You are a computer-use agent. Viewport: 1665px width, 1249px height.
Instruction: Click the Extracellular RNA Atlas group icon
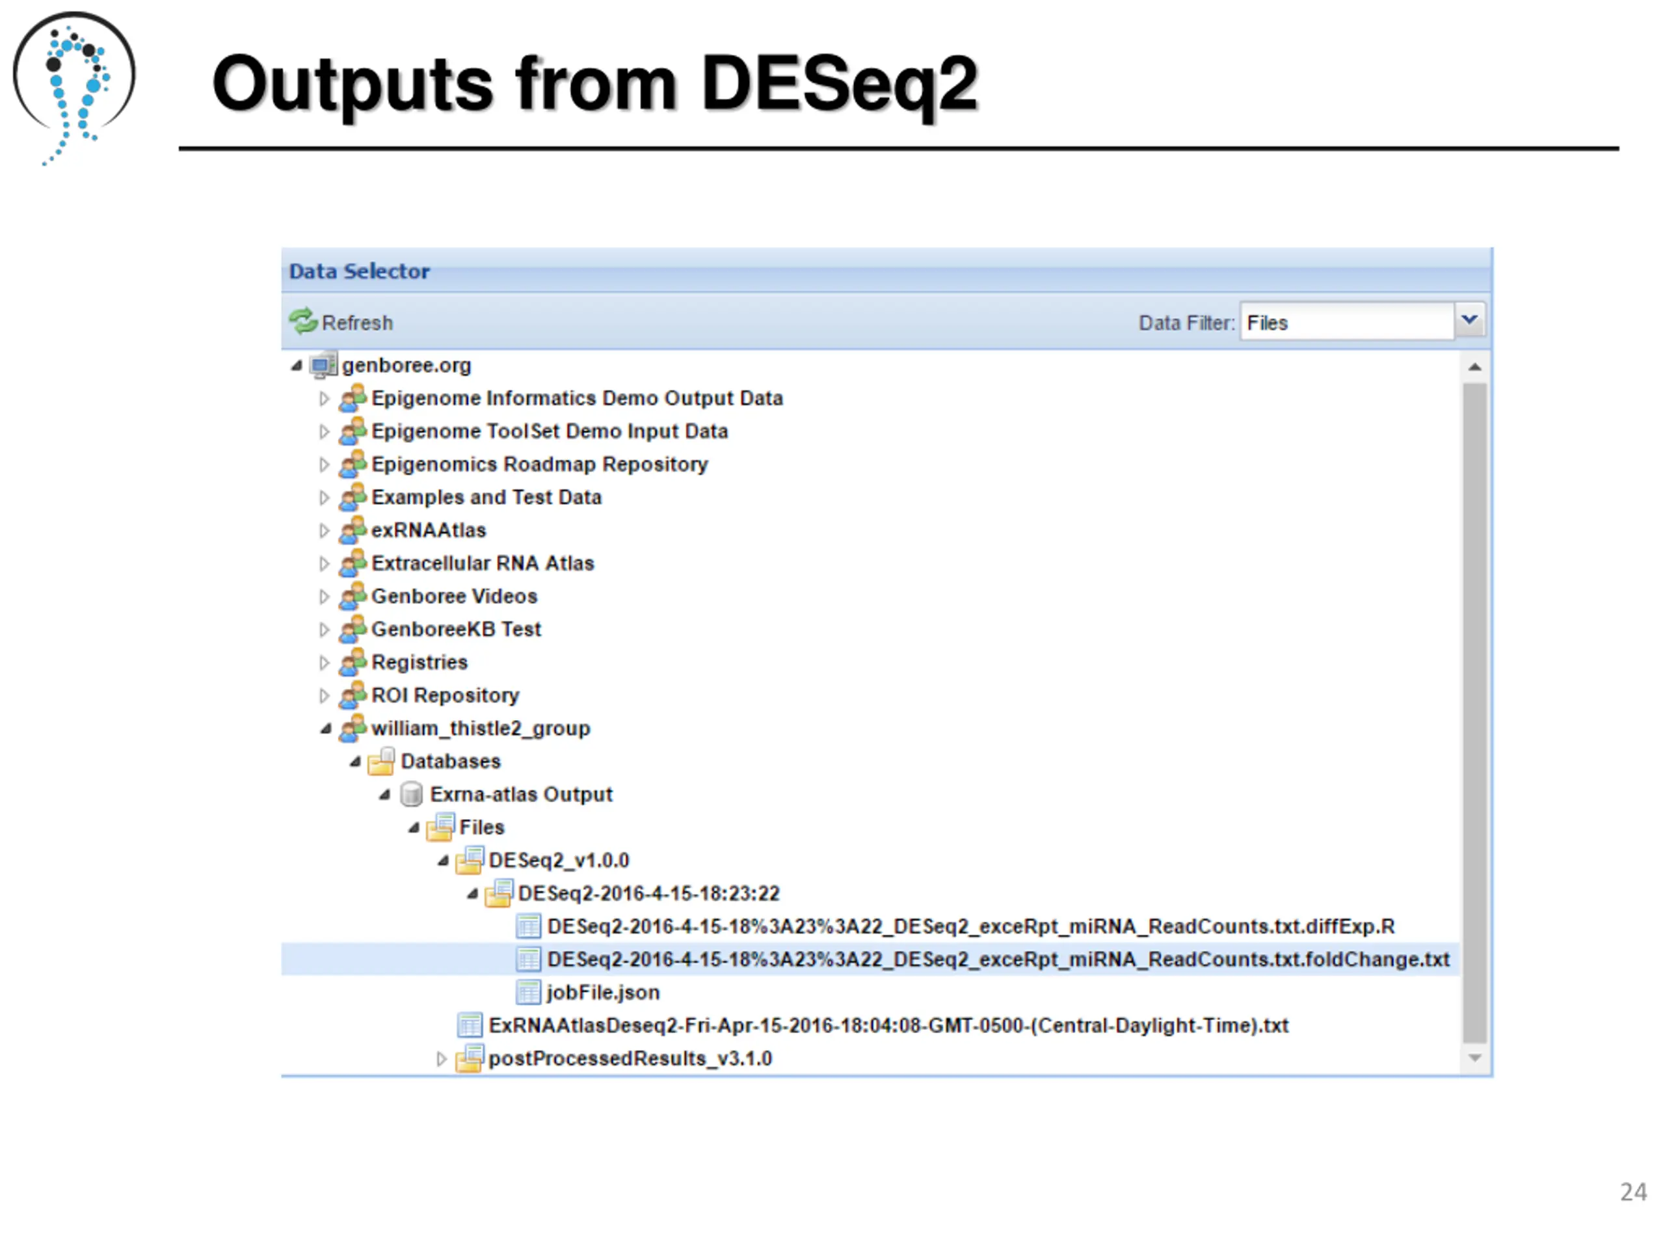(353, 563)
